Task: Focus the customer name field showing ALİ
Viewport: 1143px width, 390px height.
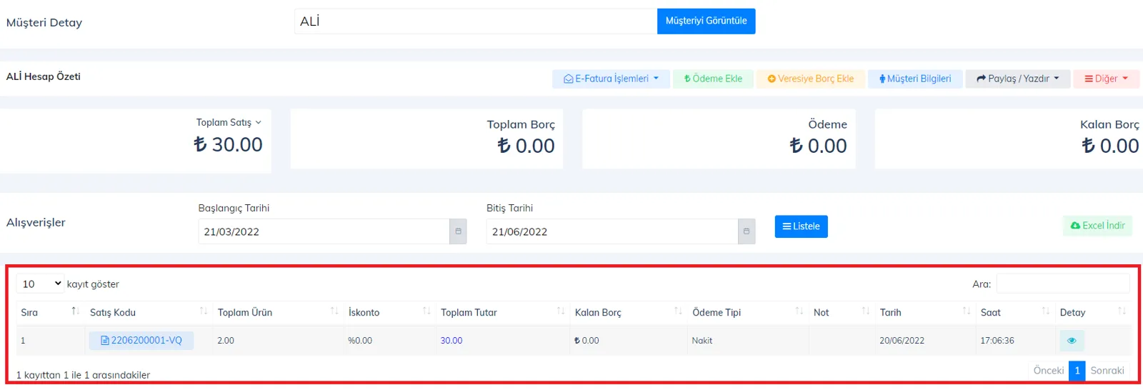Action: pyautogui.click(x=476, y=21)
